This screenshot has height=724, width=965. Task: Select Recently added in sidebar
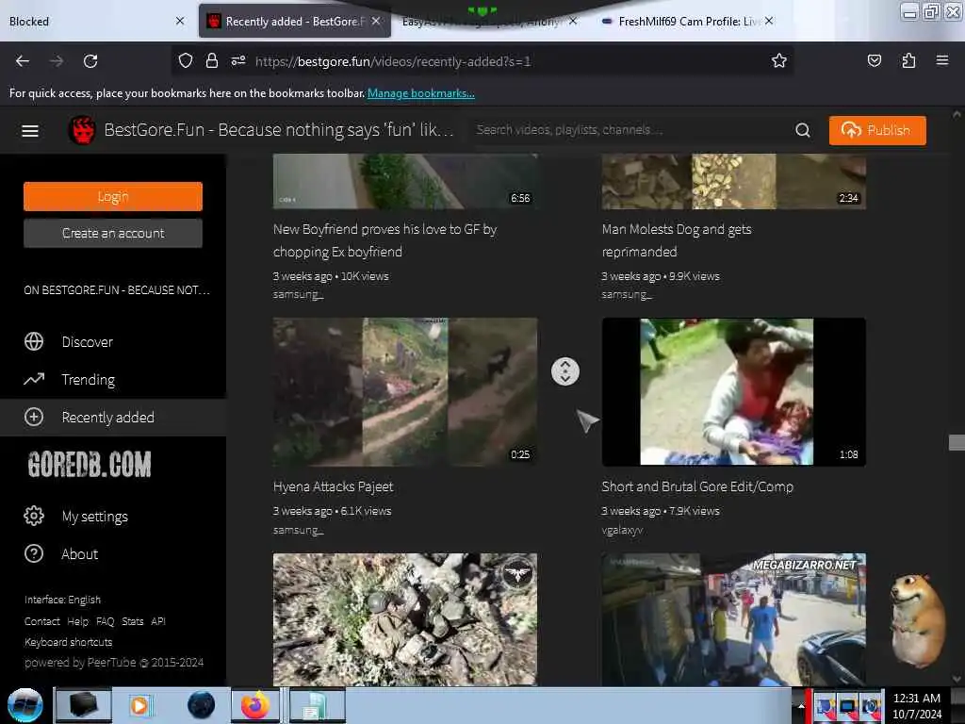coord(113,418)
